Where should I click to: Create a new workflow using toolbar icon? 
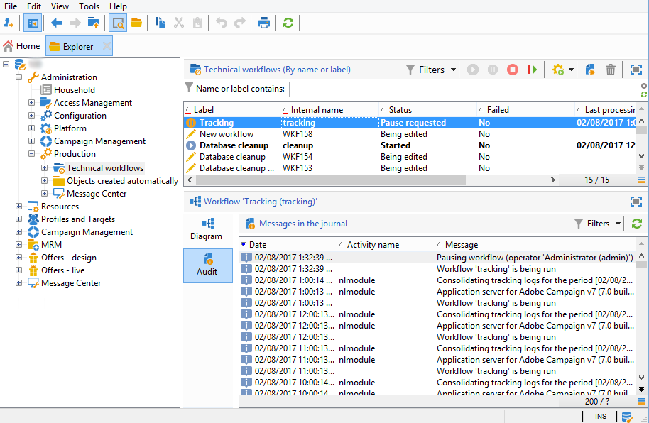(590, 70)
